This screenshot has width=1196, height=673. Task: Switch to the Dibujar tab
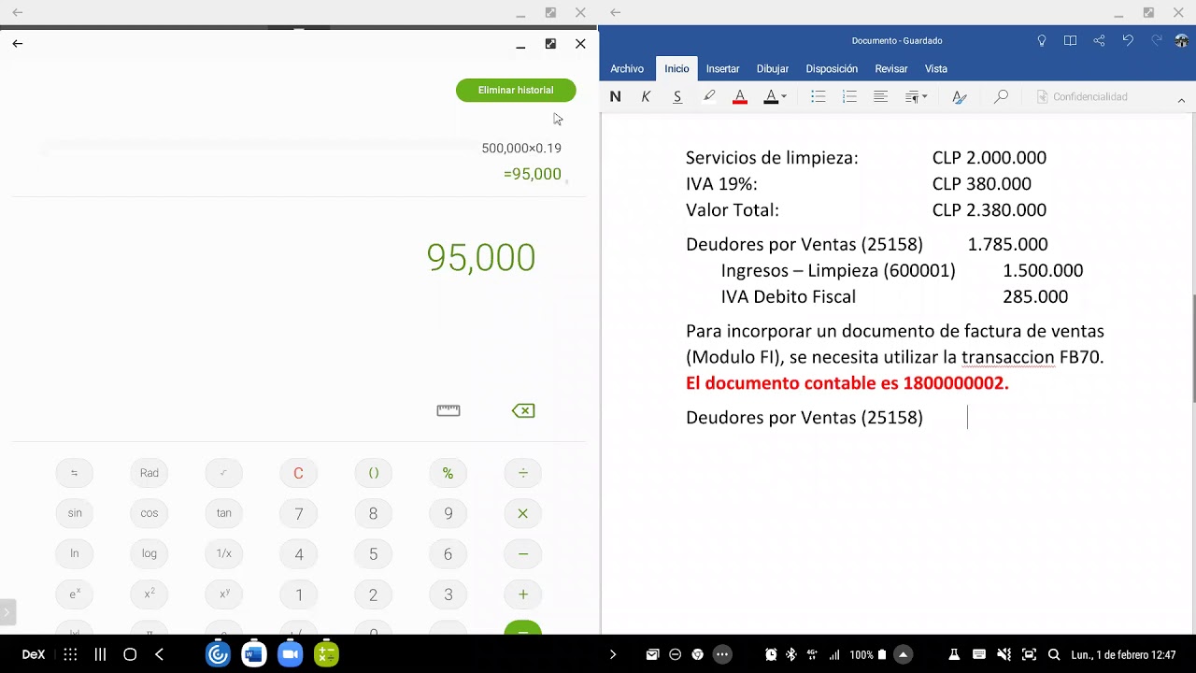pyautogui.click(x=773, y=68)
